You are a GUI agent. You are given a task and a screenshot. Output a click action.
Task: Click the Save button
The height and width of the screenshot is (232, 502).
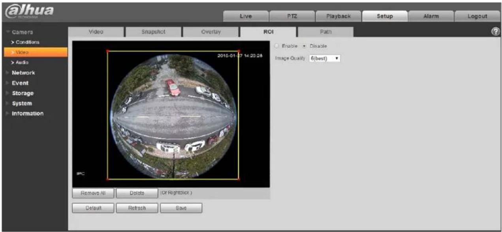click(x=181, y=208)
